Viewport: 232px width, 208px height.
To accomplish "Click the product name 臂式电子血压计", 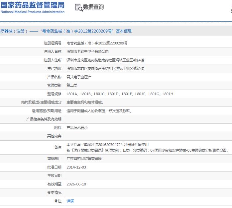I will pos(79,77).
